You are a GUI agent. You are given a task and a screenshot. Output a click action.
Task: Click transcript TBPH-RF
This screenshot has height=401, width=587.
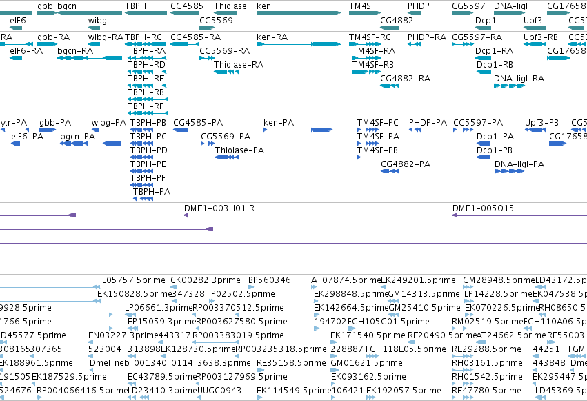[x=148, y=113]
